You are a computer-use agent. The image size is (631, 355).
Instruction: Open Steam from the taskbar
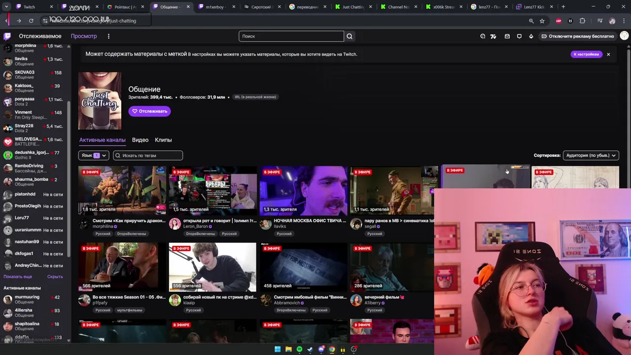pos(310,349)
